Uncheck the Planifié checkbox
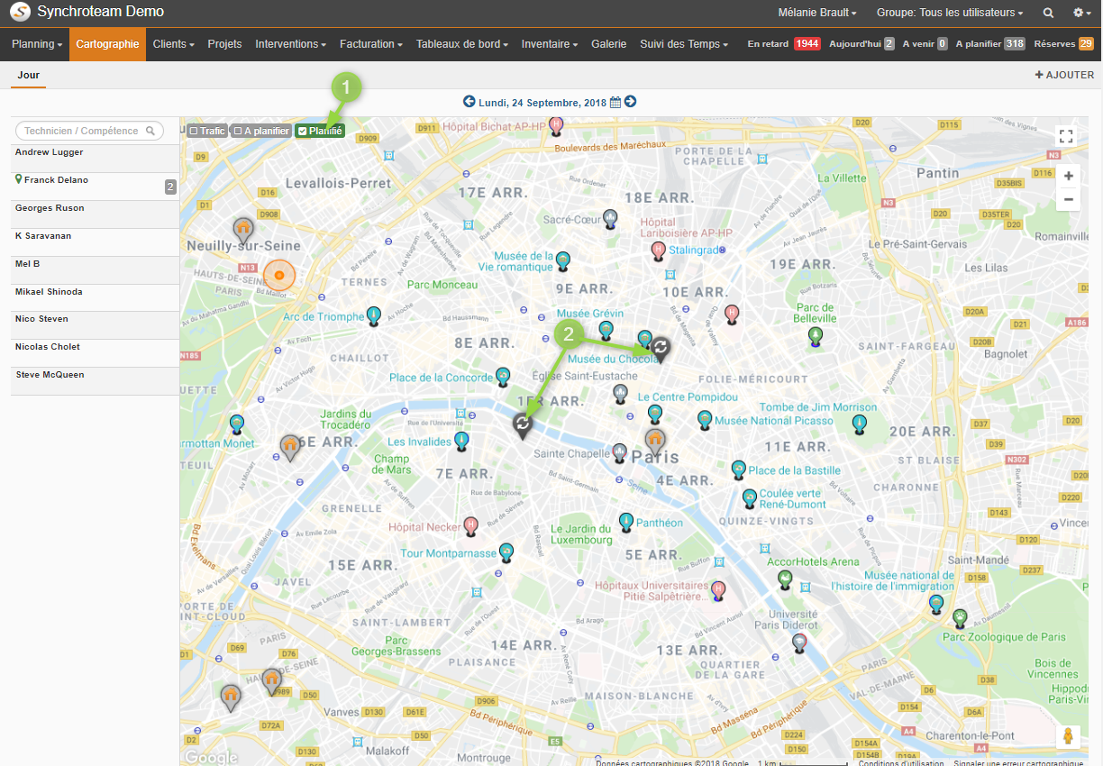This screenshot has height=766, width=1103. click(x=302, y=132)
